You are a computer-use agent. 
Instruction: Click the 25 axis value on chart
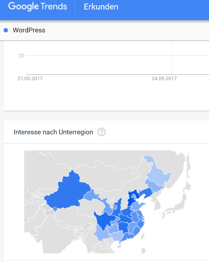tap(21, 56)
